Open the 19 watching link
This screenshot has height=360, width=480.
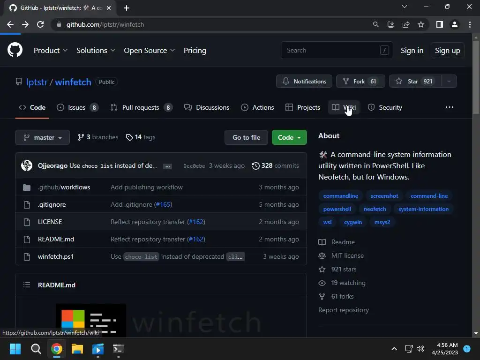point(342,283)
